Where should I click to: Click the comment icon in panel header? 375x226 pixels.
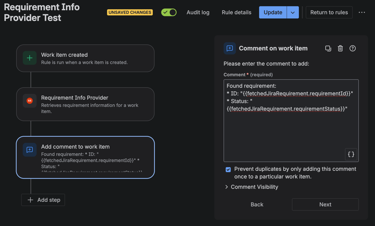pyautogui.click(x=230, y=48)
